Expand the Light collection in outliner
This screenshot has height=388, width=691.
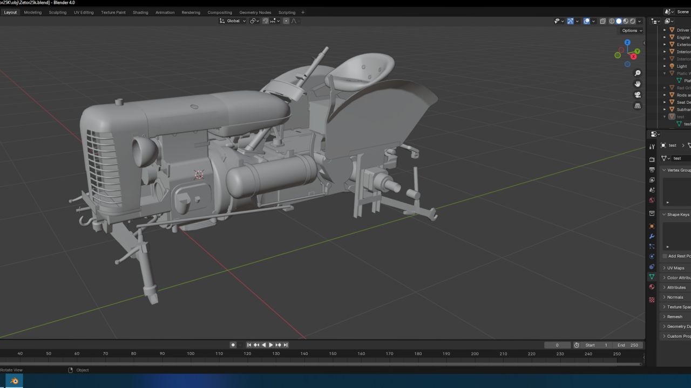[x=665, y=66]
